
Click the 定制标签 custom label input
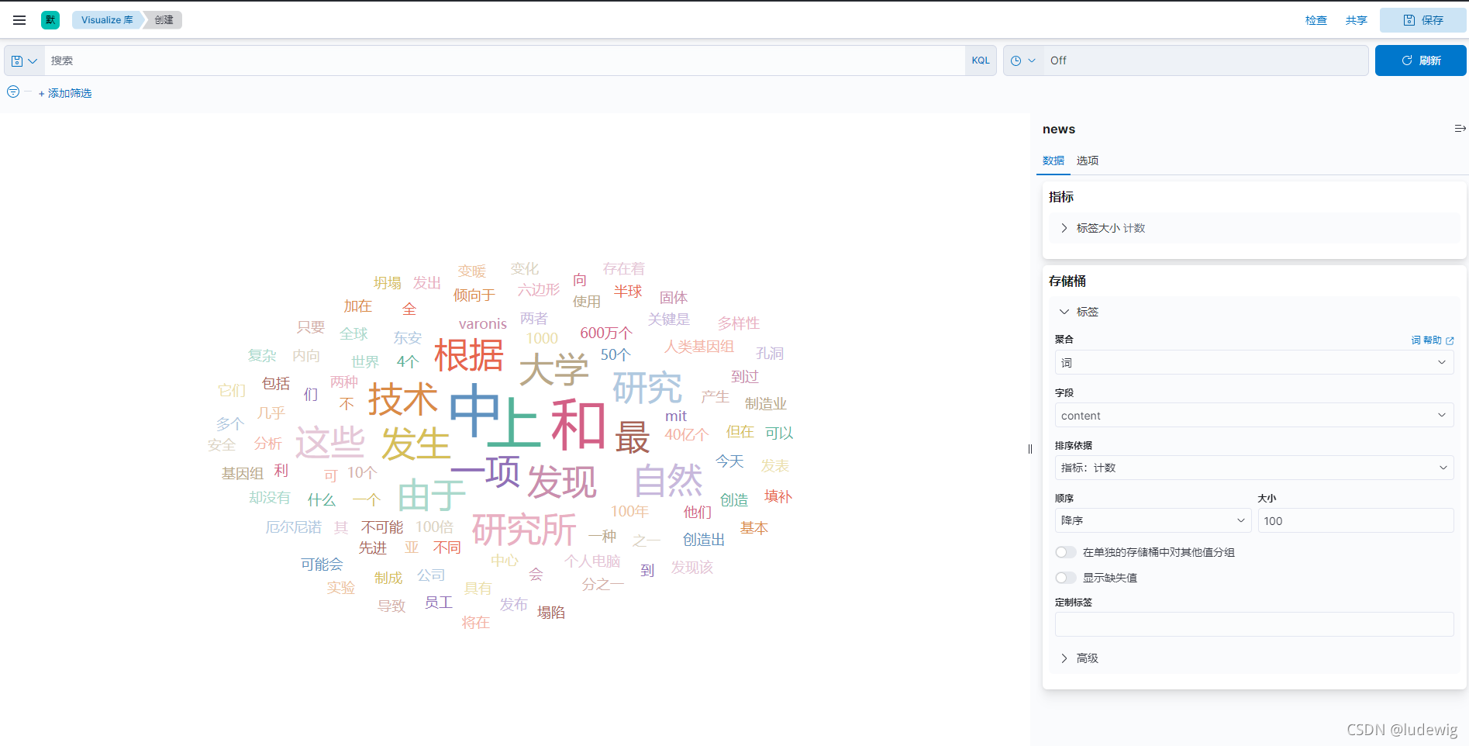tap(1254, 624)
